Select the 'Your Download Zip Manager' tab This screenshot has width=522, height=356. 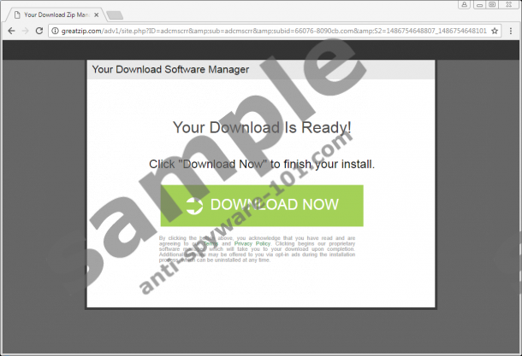[x=51, y=15]
